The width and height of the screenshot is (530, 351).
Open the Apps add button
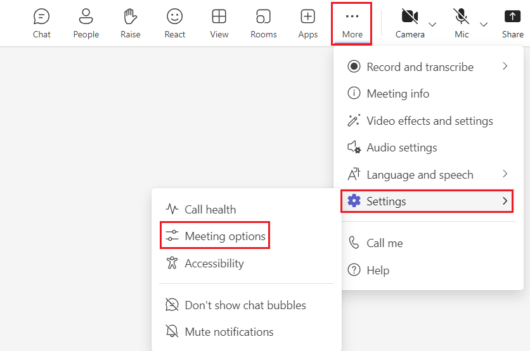(307, 23)
